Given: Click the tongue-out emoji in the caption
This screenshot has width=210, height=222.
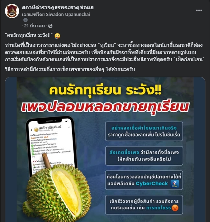Looking at the screenshot, I should click(57, 36).
